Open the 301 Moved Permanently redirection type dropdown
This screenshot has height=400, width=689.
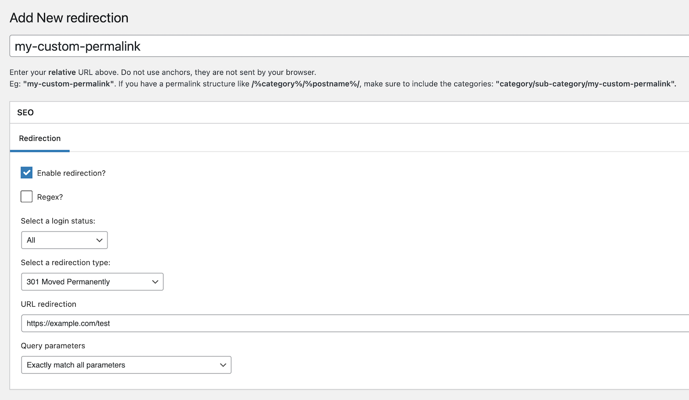(x=92, y=282)
